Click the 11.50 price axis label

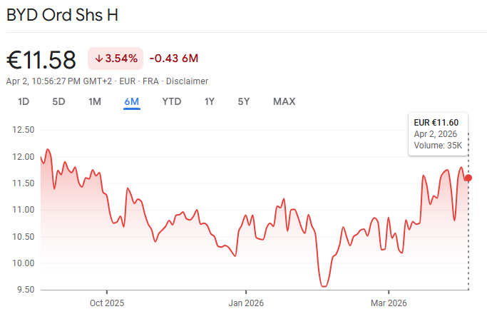[24, 183]
